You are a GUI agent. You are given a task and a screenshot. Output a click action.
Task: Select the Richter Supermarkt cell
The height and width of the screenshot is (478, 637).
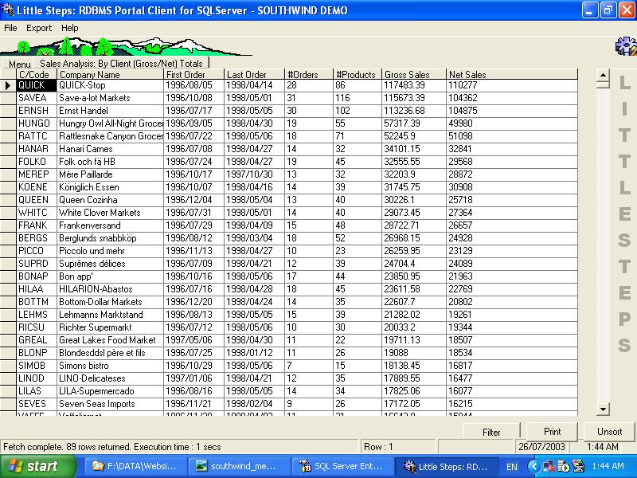(x=110, y=327)
